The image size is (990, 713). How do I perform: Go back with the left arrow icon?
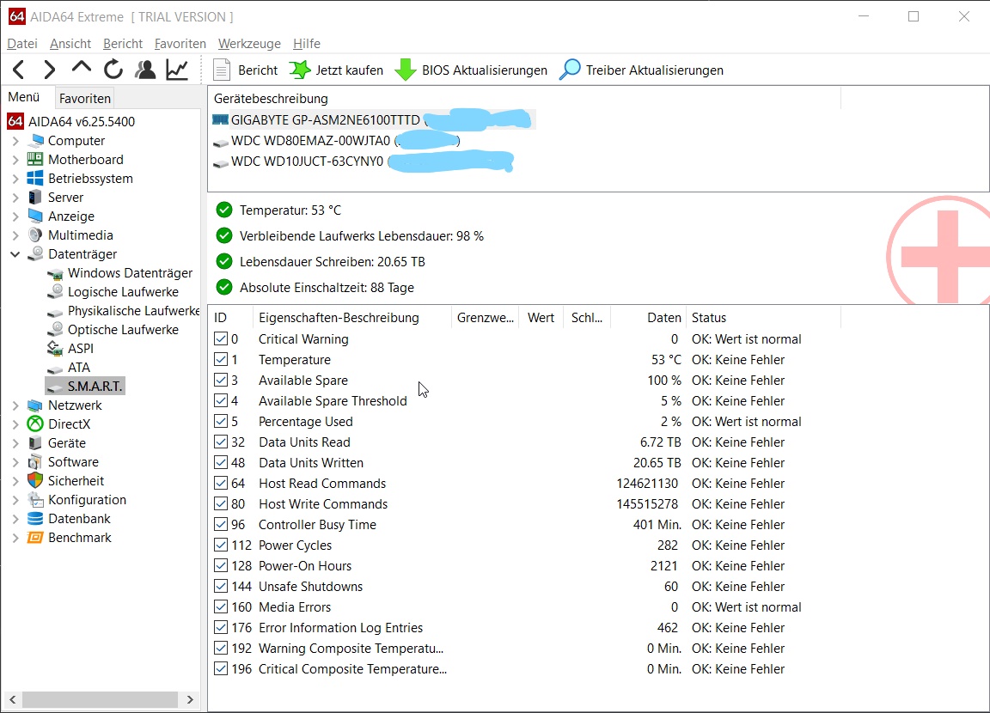[19, 70]
